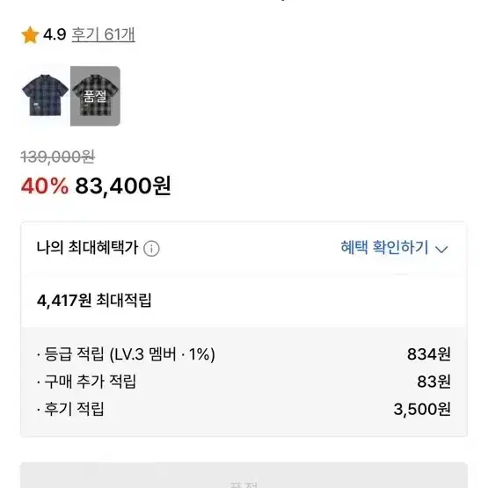Viewport: 488px width, 488px height.
Task: Open the 혜택 확인하기 benefits dropdown
Action: click(x=394, y=248)
